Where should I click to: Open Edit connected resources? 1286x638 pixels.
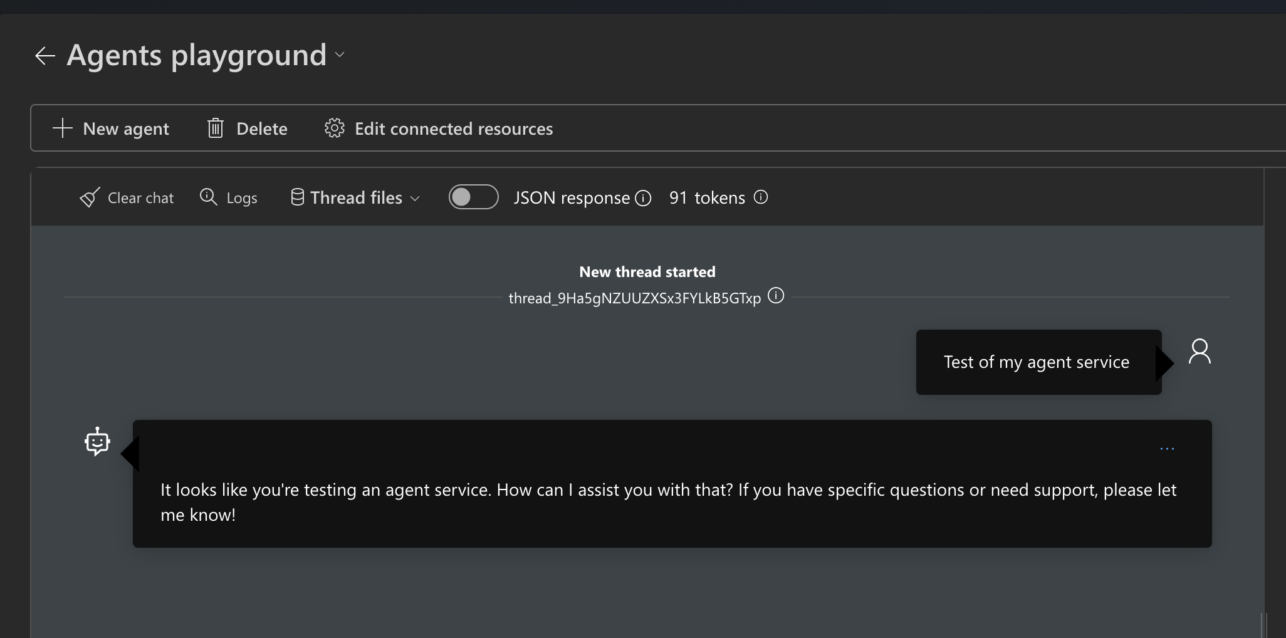click(x=453, y=128)
